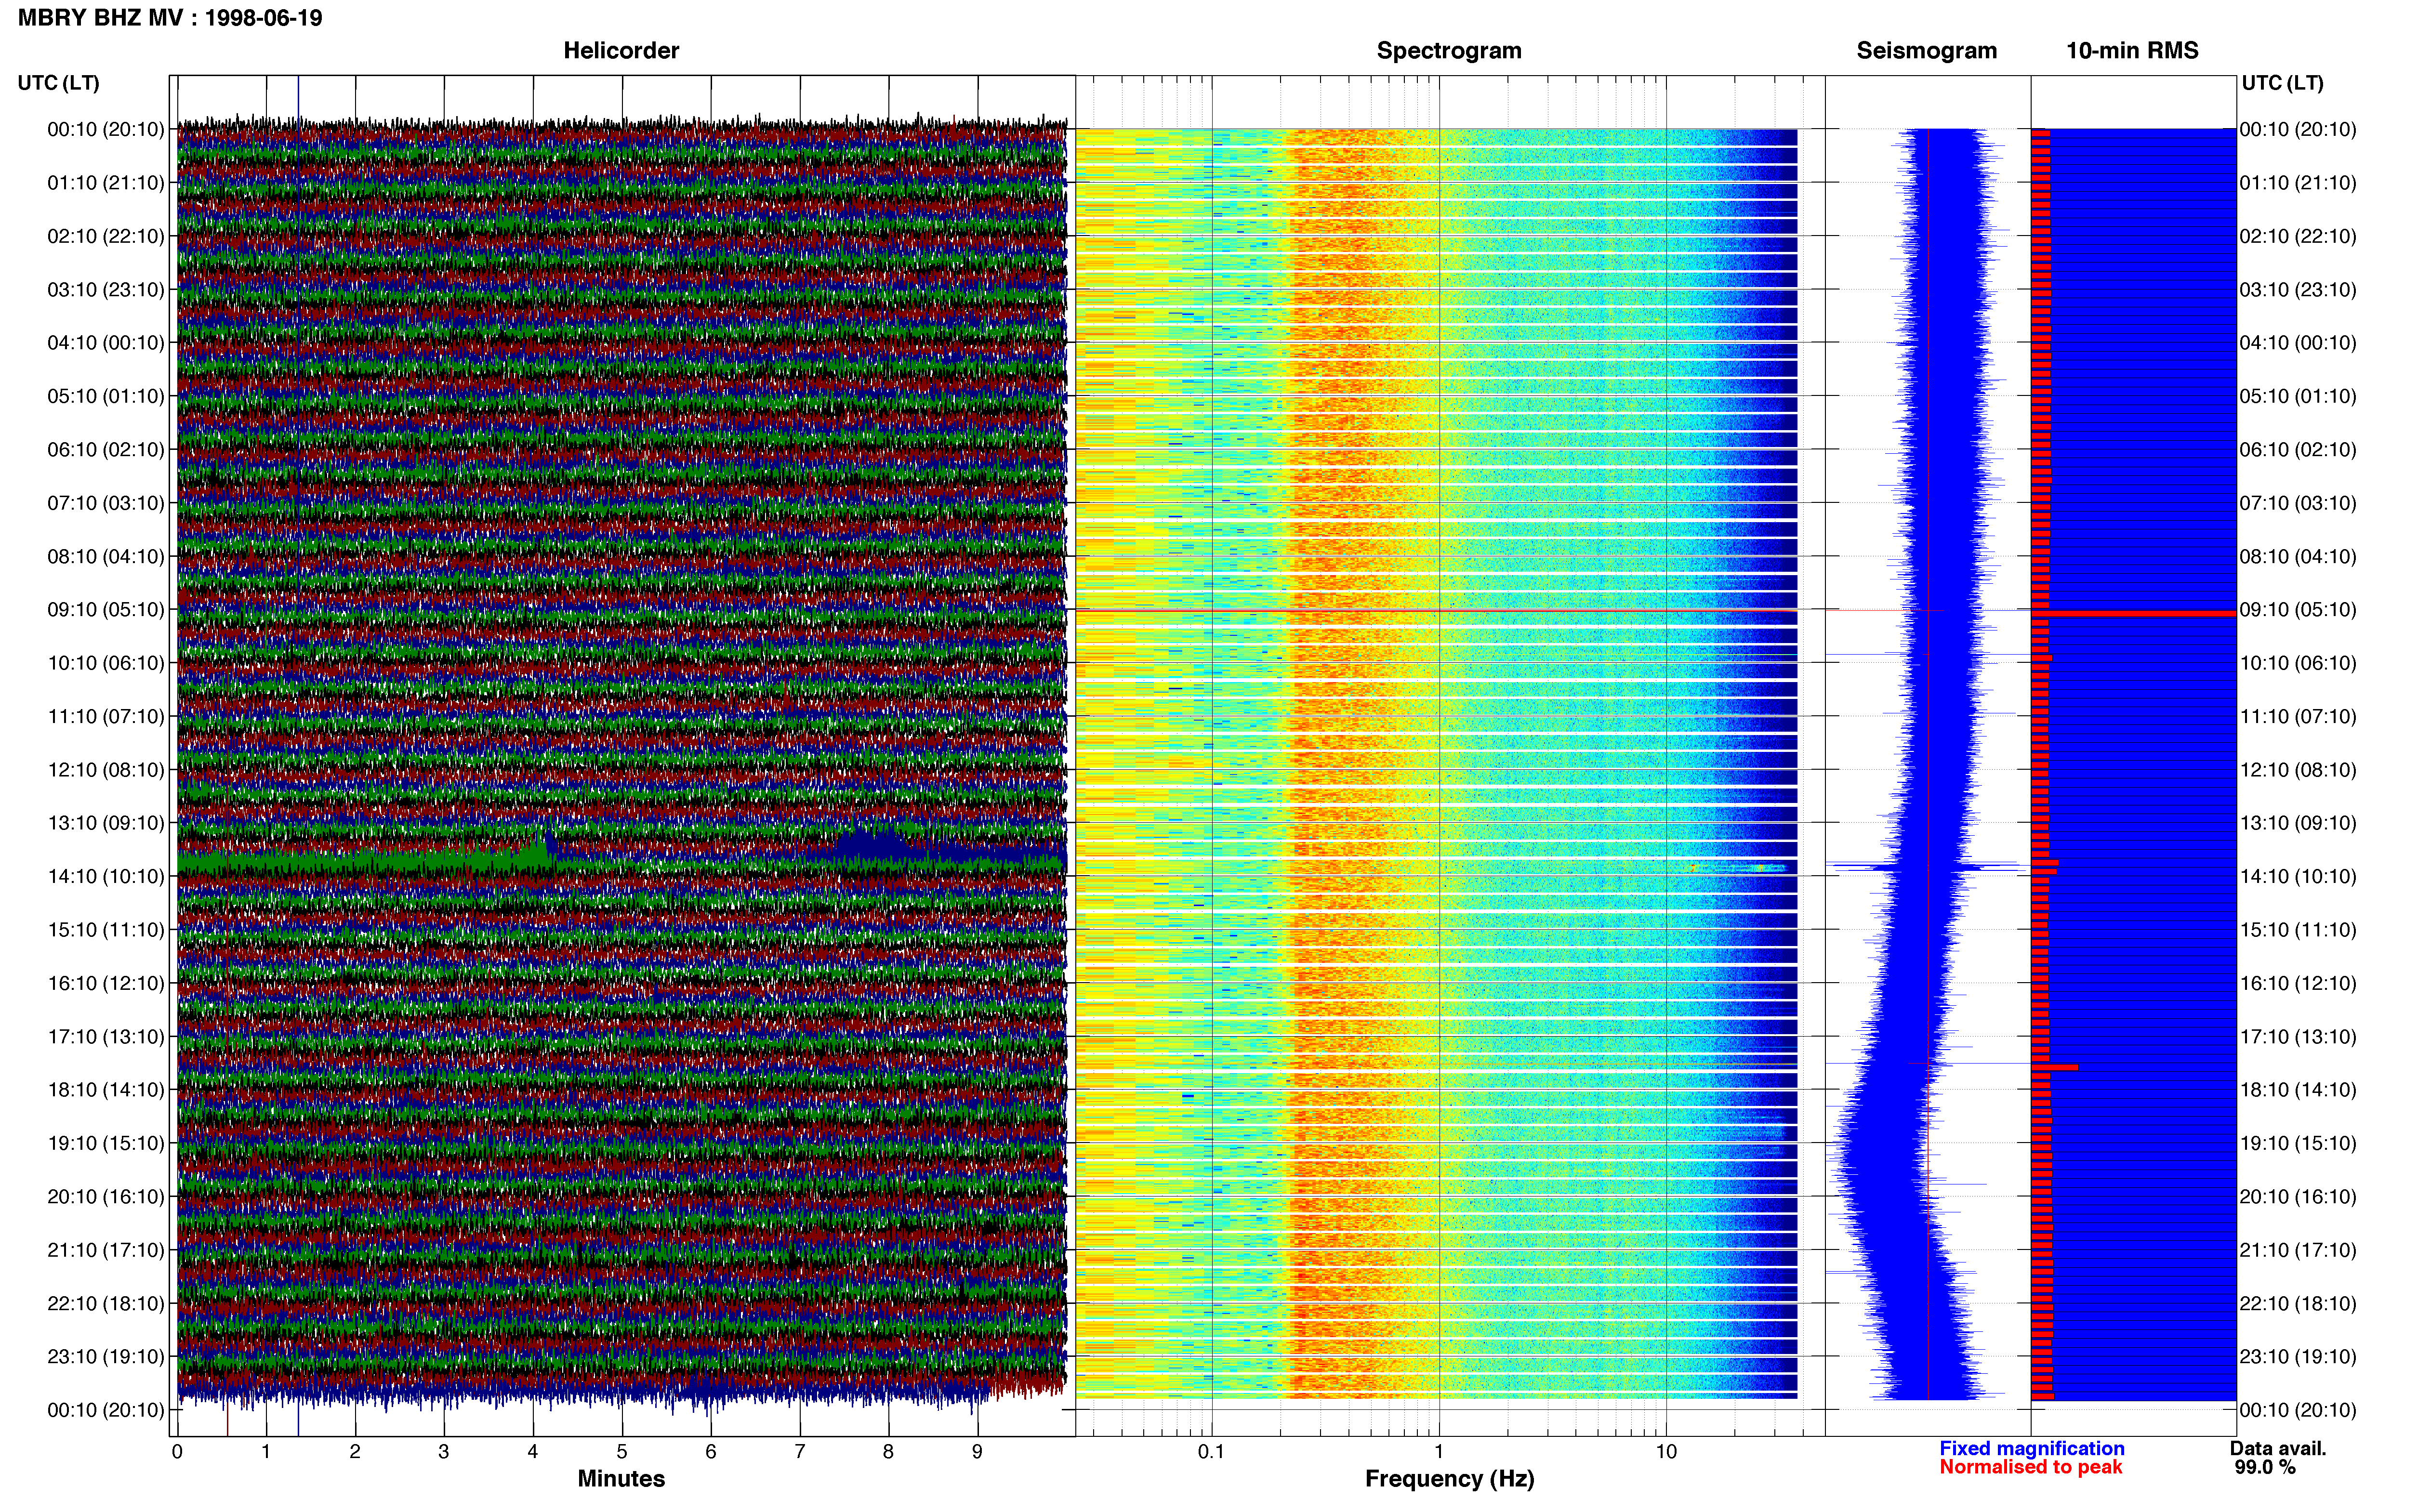The width and height of the screenshot is (2418, 1512).
Task: Click '22:10 (18:10)' beside the RMS panel
Action: tap(2298, 1304)
